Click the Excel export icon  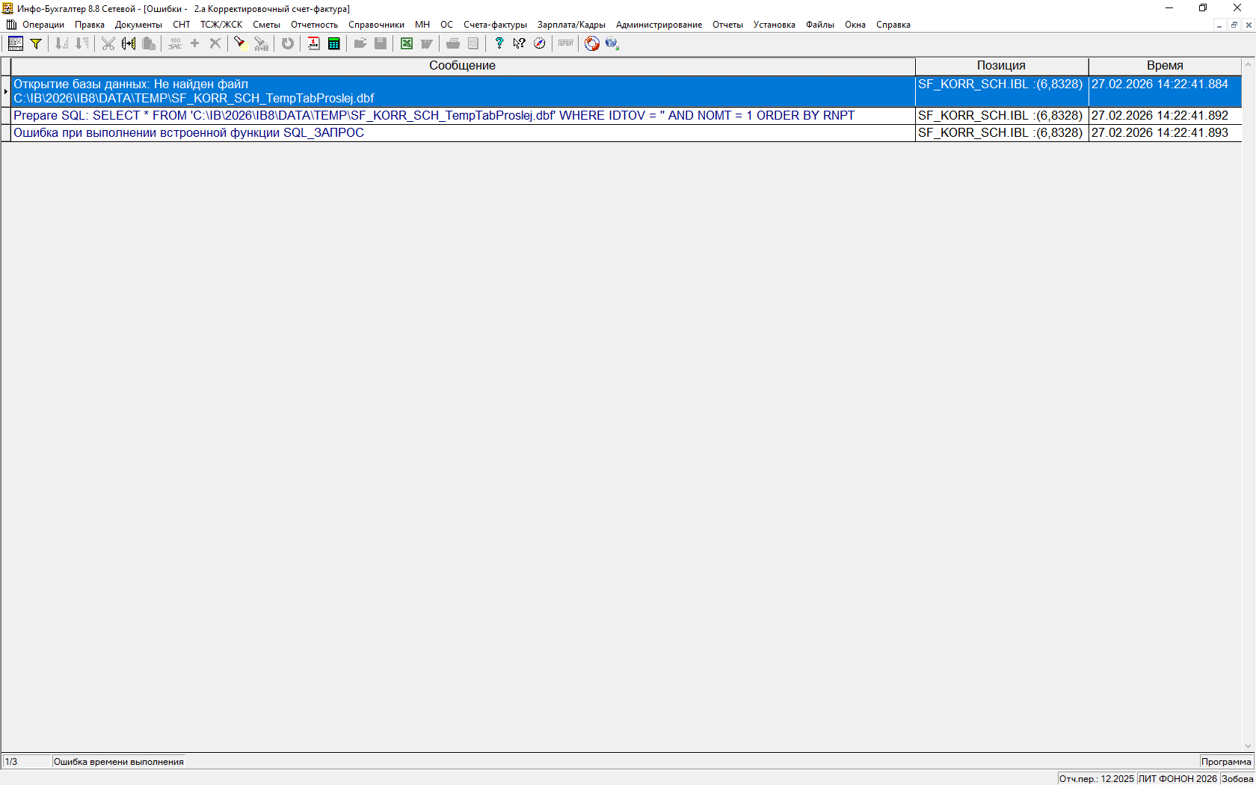(x=406, y=43)
